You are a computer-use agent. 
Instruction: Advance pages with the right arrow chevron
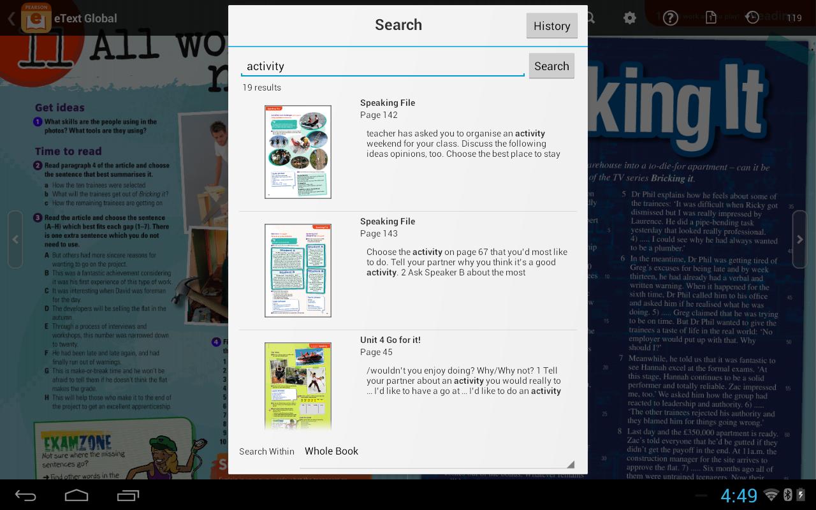pos(801,239)
